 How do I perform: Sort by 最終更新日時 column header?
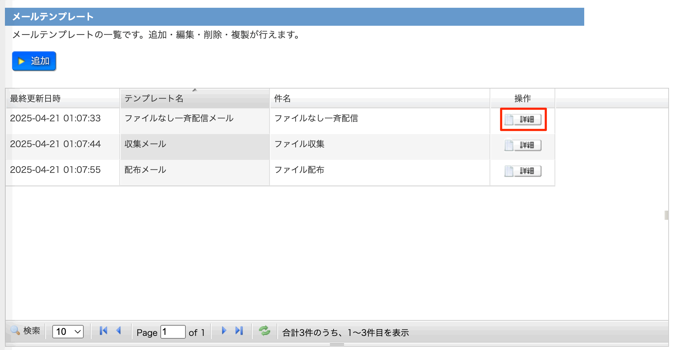click(x=35, y=98)
